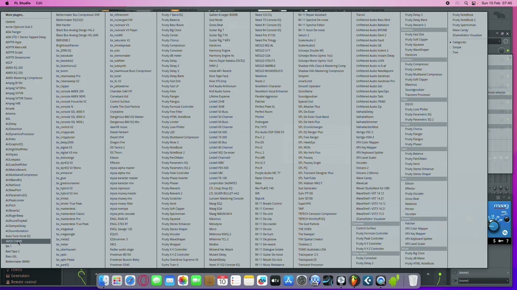Select ValhallaRoom plugin
517x290 pixels.
365,117
